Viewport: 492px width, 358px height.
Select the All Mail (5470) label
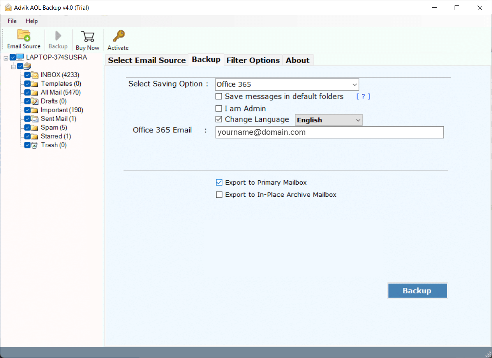click(x=61, y=92)
